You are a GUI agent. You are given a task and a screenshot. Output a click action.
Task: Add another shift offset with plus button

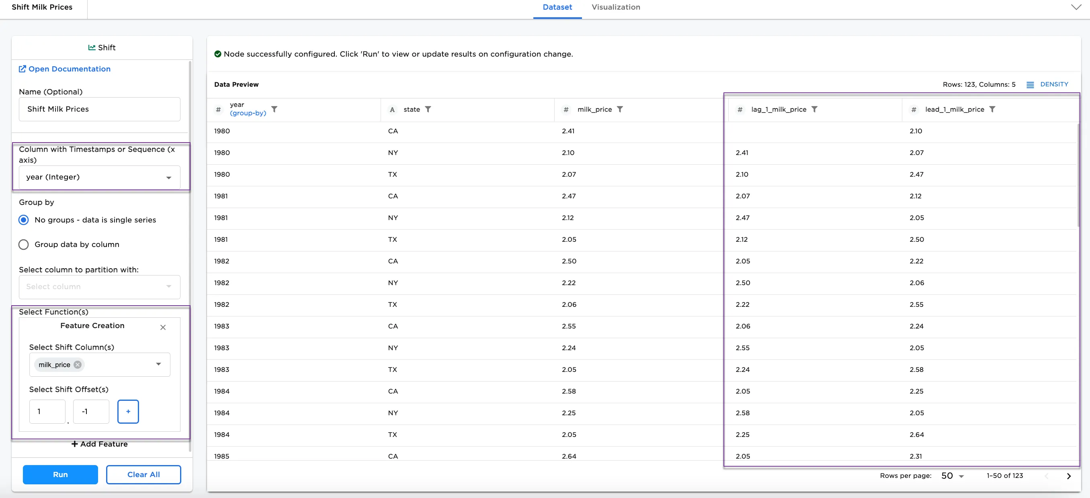coord(128,411)
